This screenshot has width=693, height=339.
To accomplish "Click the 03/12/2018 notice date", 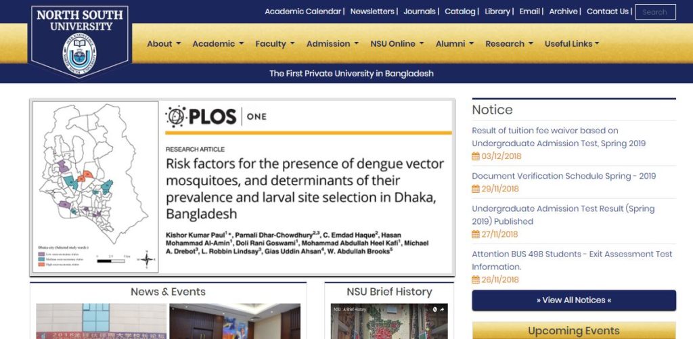I will [x=501, y=156].
